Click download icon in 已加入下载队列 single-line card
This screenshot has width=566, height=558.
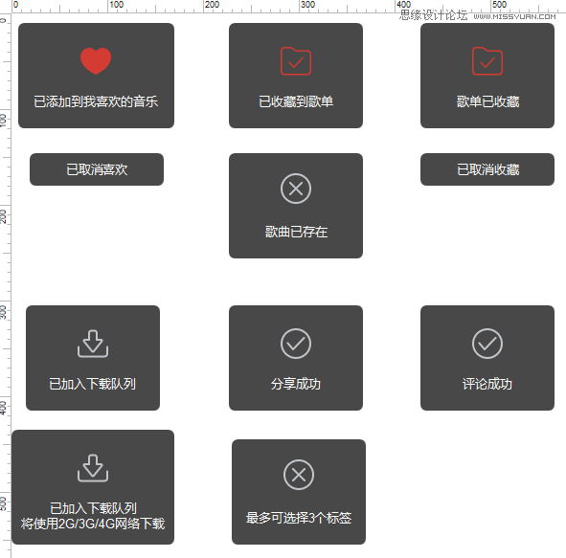click(93, 344)
